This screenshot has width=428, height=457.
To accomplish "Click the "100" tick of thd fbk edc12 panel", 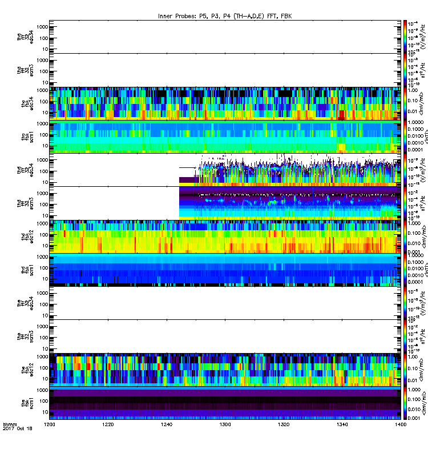I will pyautogui.click(x=44, y=235).
